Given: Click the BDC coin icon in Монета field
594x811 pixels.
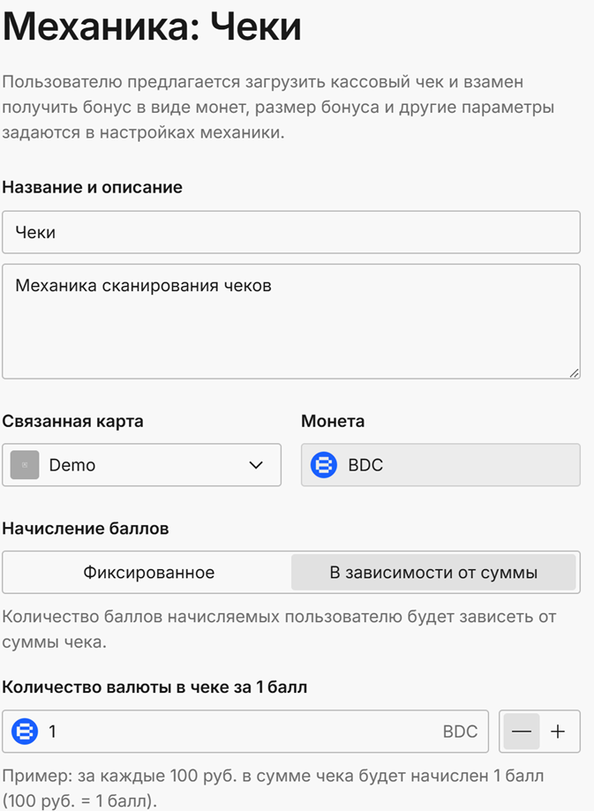Looking at the screenshot, I should (324, 465).
